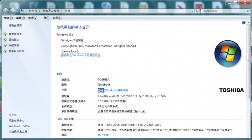Click the 線上支援 website link
Image resolution: width=252 pixels, height=140 pixels.
(103, 135)
